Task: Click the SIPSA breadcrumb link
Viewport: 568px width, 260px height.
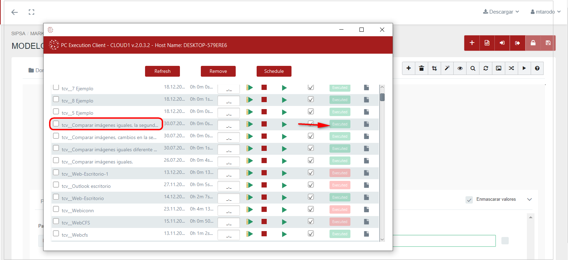Action: coord(18,33)
